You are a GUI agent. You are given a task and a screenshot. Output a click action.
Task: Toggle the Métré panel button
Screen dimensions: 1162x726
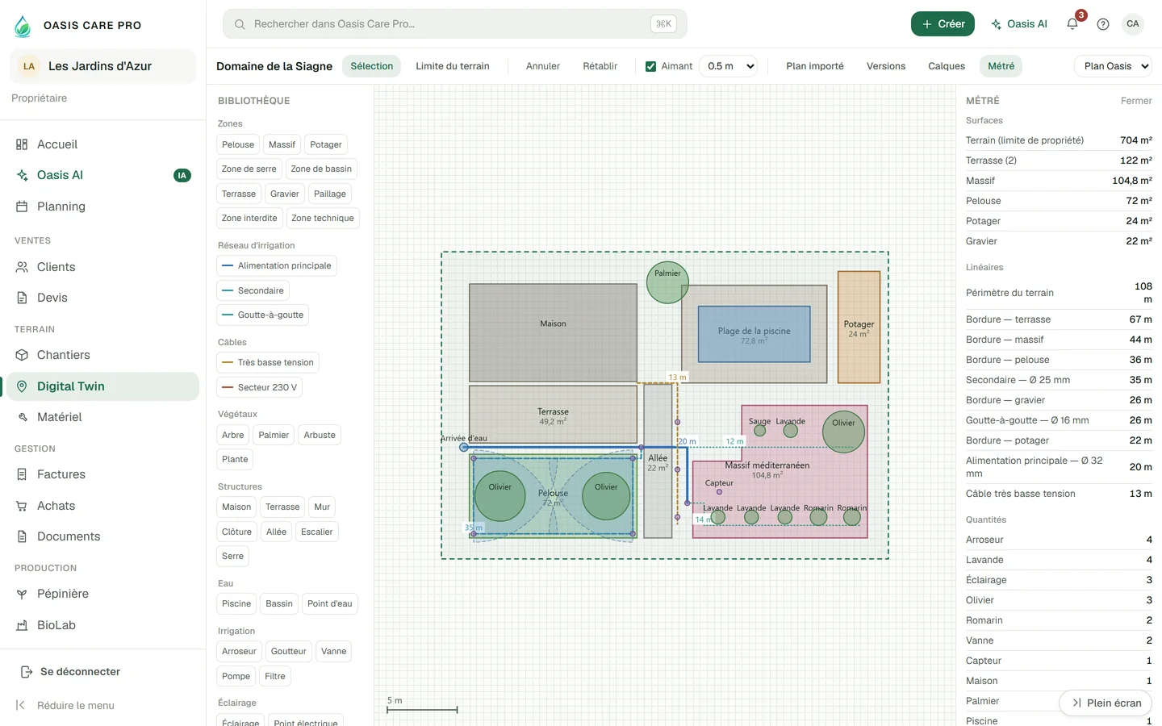(x=1001, y=66)
